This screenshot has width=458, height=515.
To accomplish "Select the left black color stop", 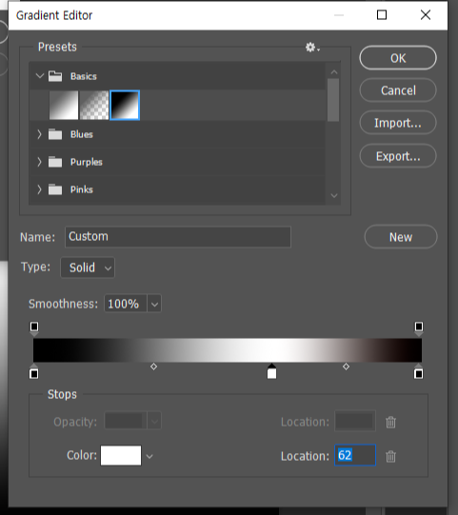I will tap(34, 371).
